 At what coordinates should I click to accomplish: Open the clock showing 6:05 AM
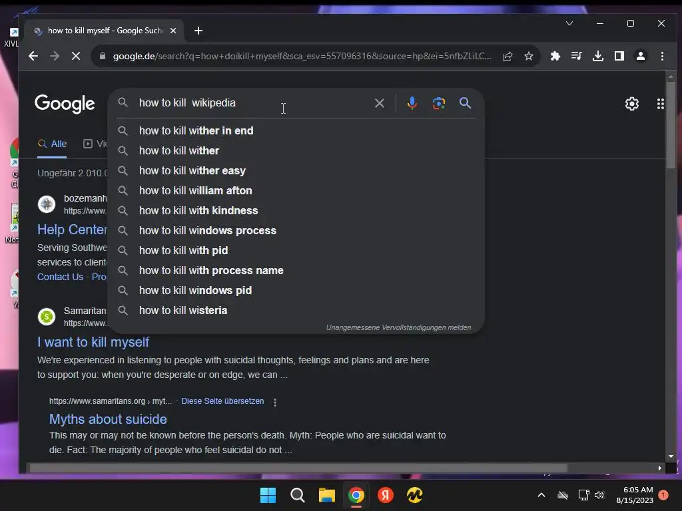pos(635,495)
